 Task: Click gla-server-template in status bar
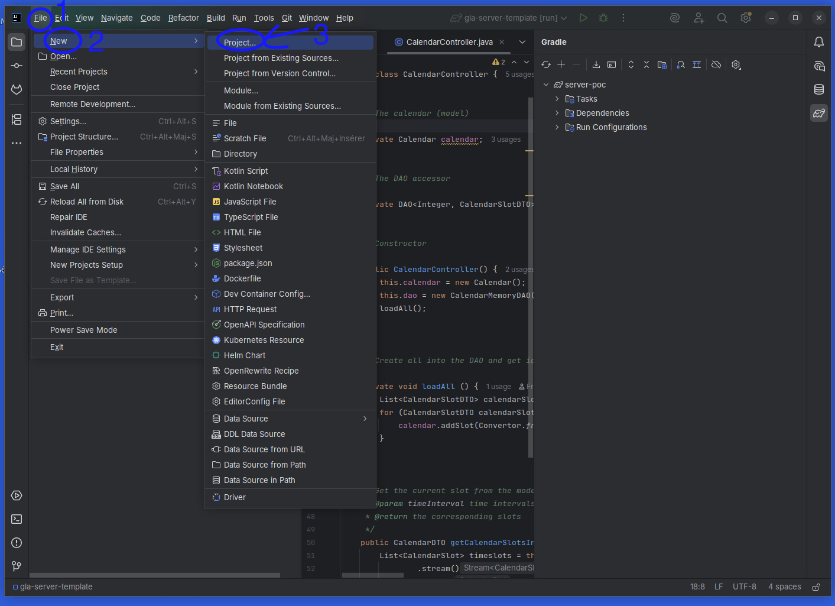click(56, 586)
